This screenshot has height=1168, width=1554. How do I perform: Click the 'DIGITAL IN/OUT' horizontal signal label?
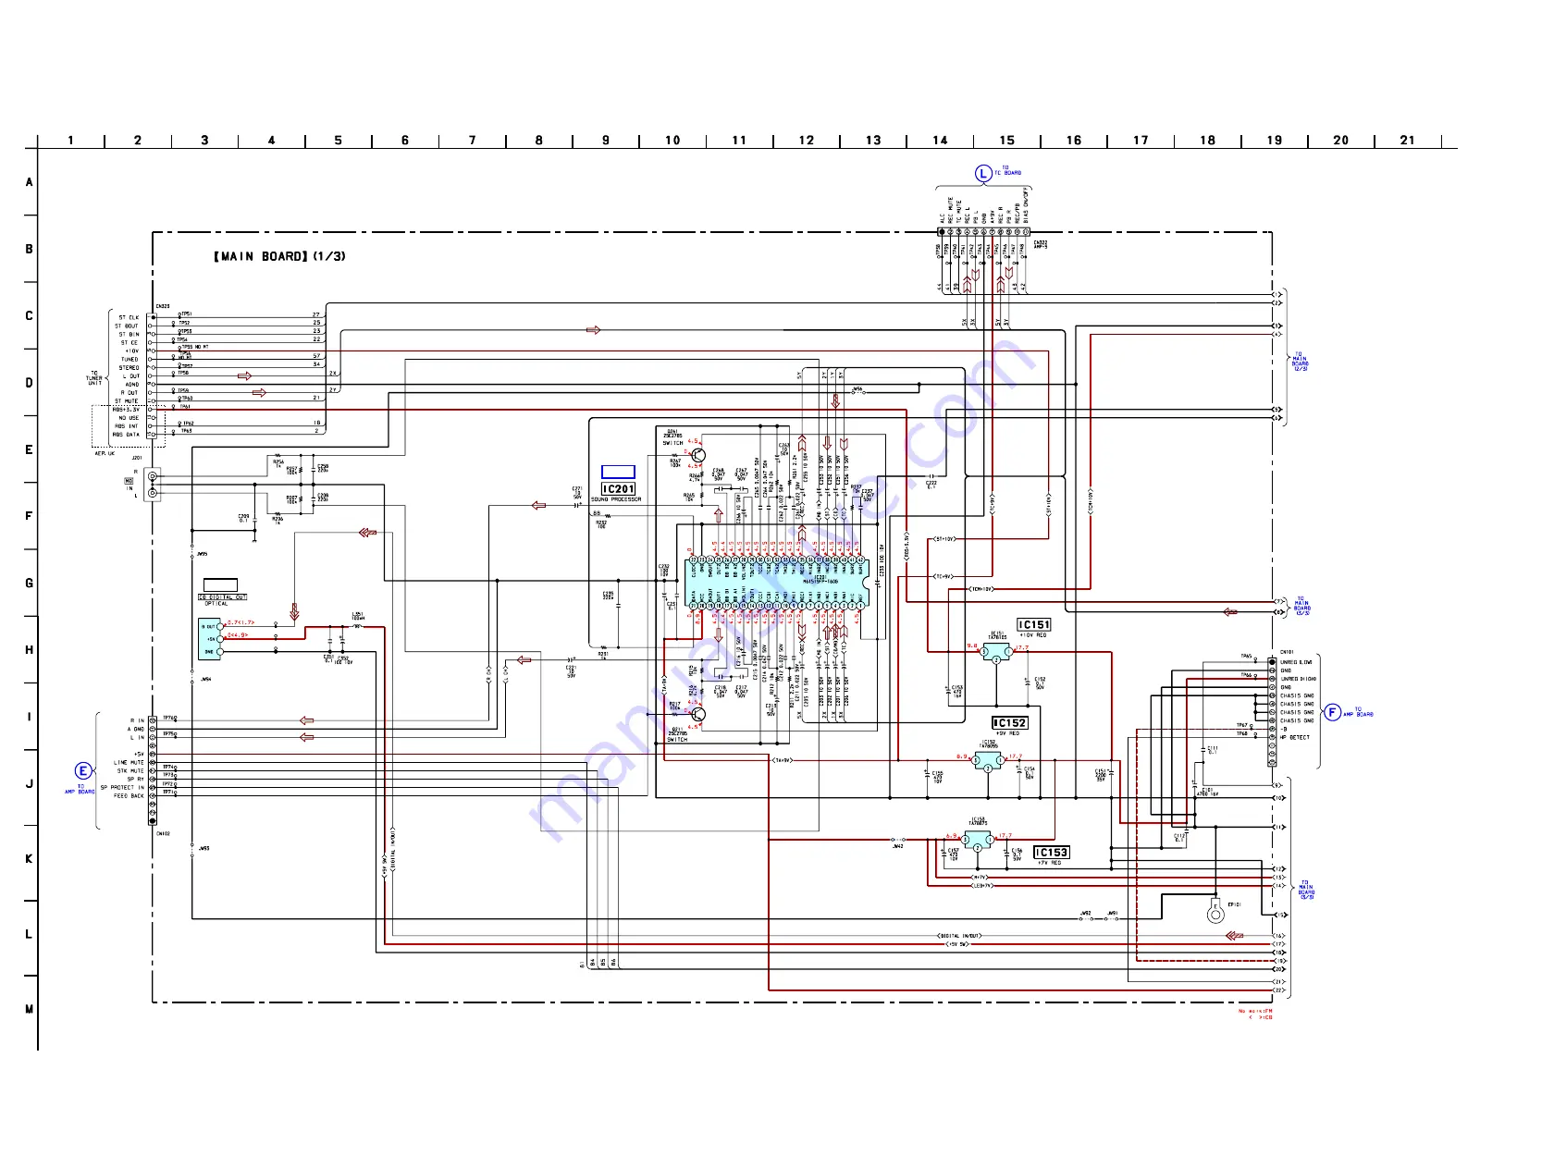(x=960, y=936)
